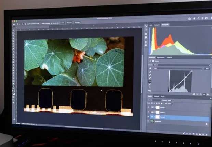The image size is (212, 147).
Task: Open the layer blend mode dropdown
Action: tap(155, 100)
